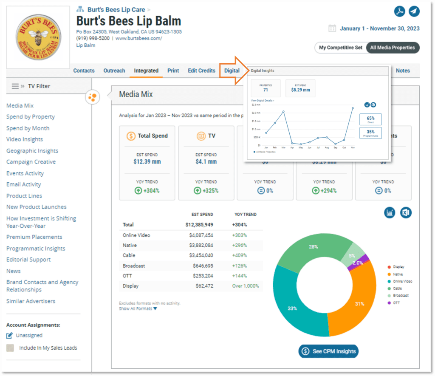Toggle Cable series in donut legend
This screenshot has width=435, height=376.
(395, 288)
